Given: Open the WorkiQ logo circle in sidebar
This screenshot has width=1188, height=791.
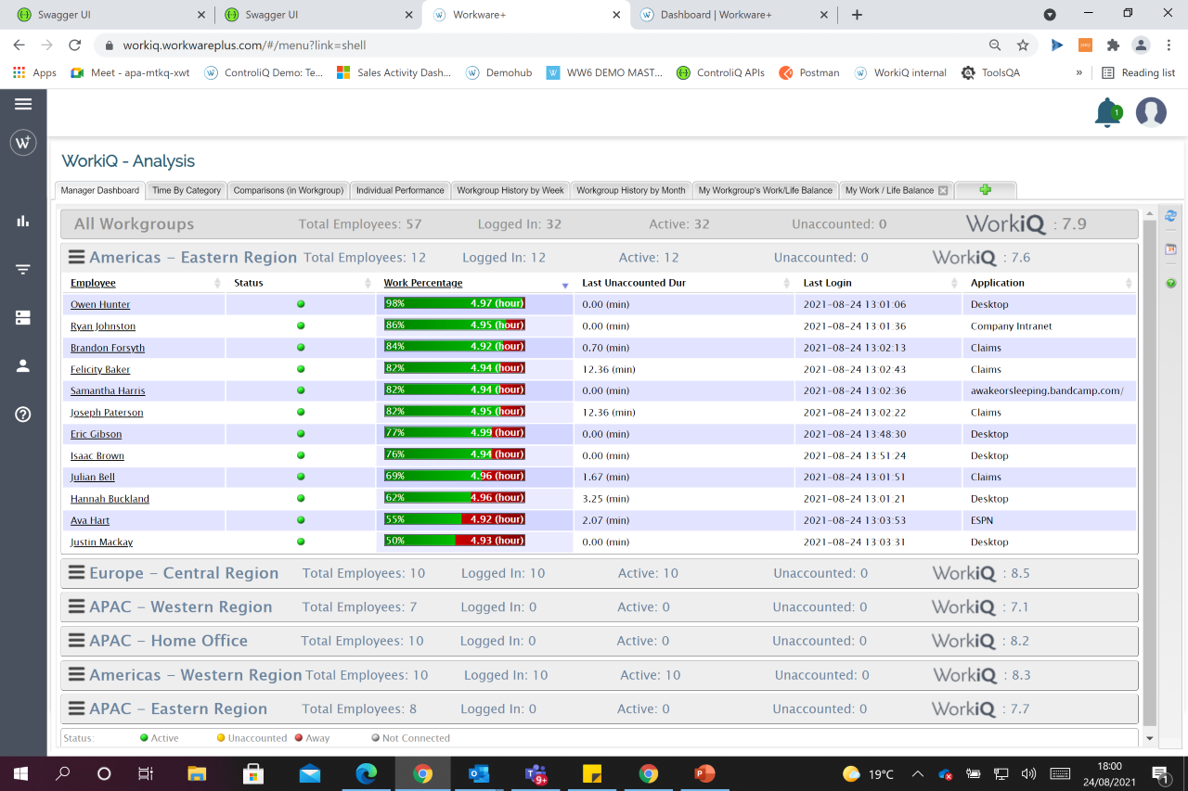Looking at the screenshot, I should coord(22,143).
